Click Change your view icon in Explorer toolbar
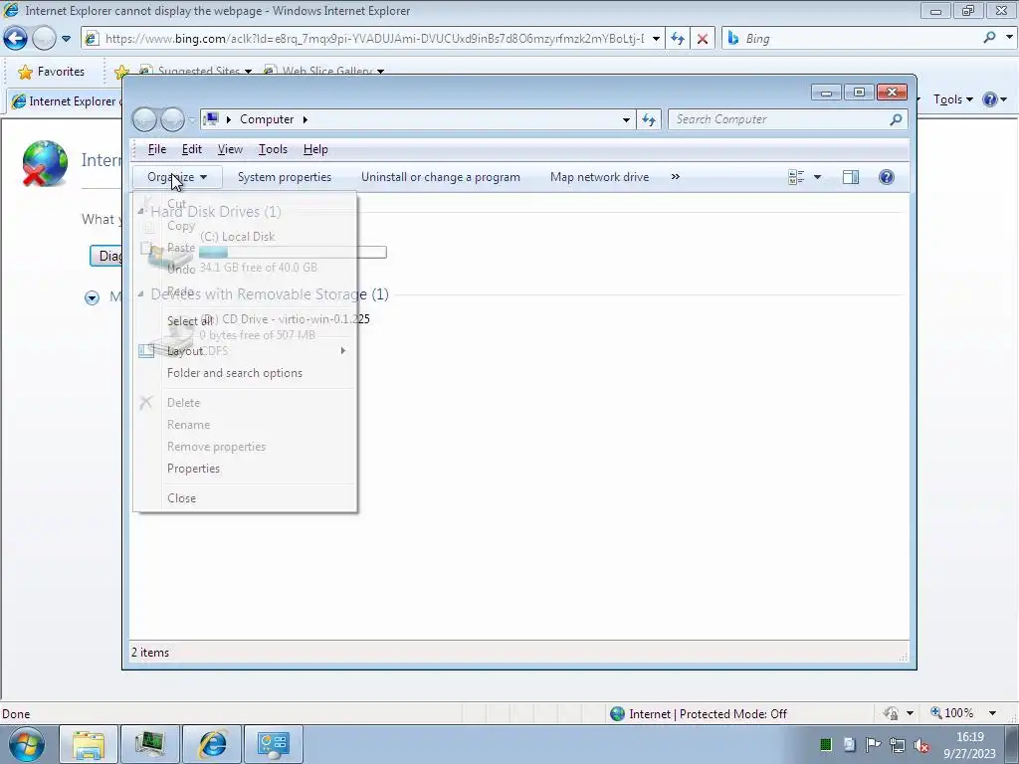The image size is (1019, 764). coord(796,177)
